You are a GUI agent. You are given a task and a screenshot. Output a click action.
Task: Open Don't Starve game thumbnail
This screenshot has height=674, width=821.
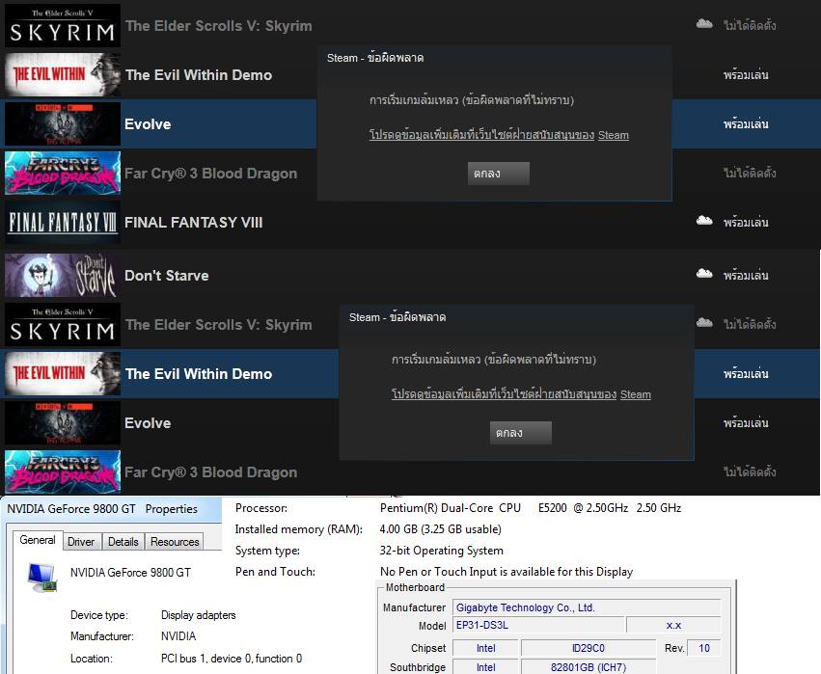tap(63, 275)
